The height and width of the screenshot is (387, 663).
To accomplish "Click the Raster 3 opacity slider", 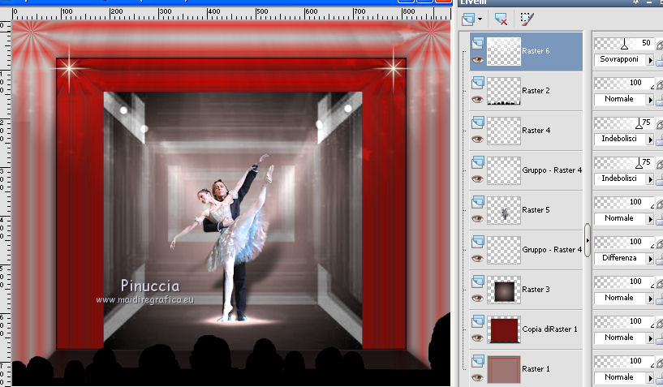I will (624, 282).
